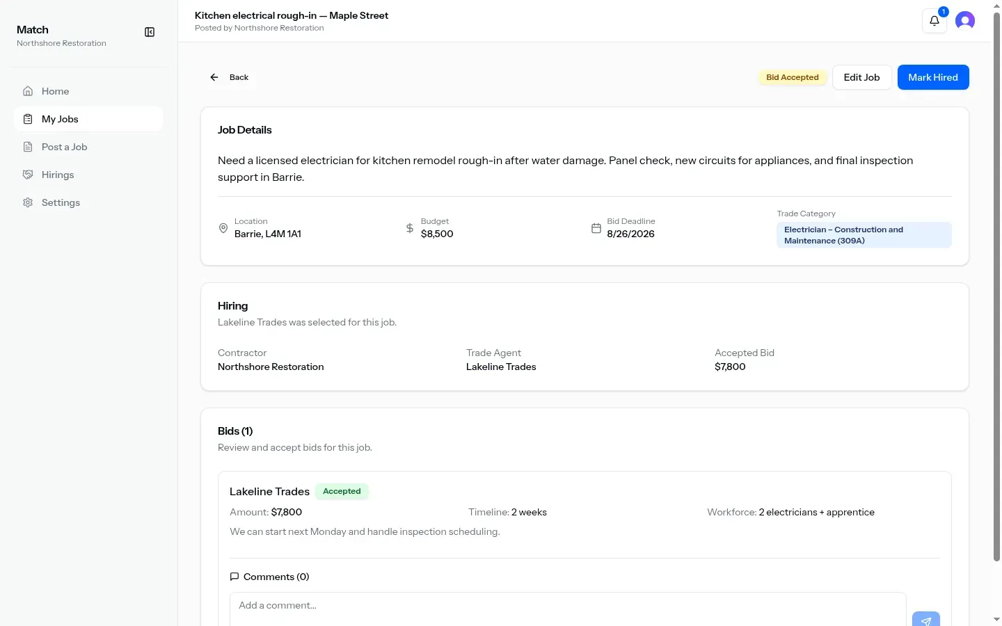Click the Timeline: 2 weeks text

point(507,512)
